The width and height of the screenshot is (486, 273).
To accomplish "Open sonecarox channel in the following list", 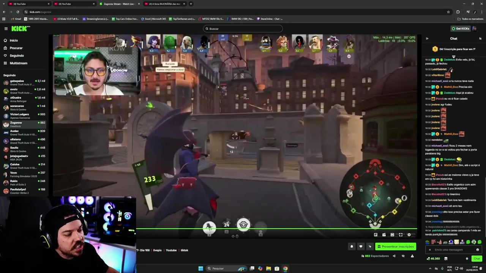I will pyautogui.click(x=24, y=107).
